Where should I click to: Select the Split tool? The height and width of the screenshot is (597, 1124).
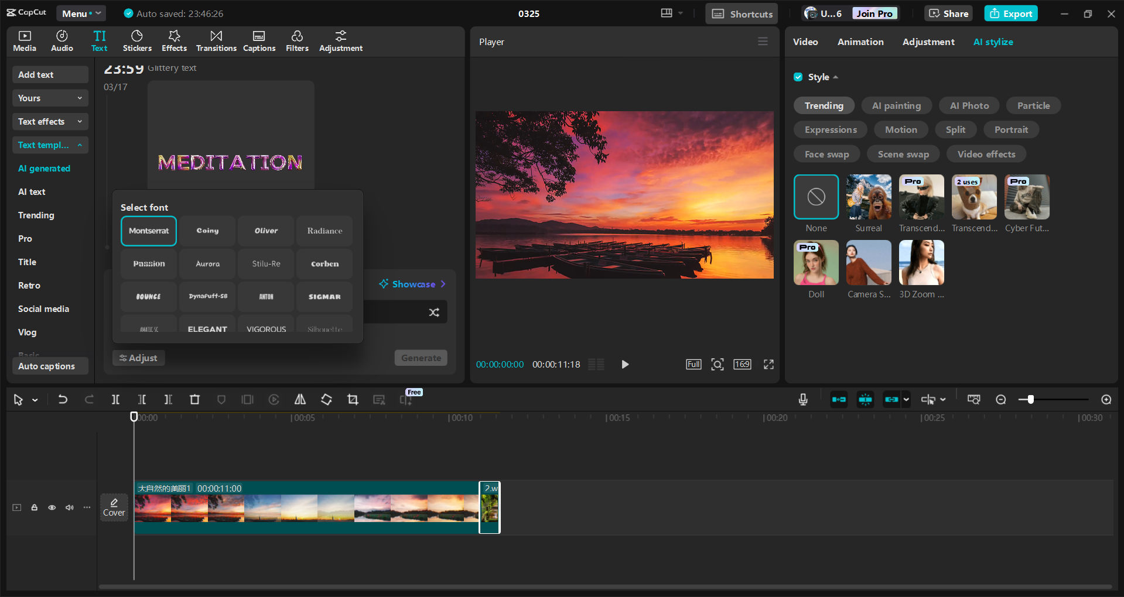point(115,399)
